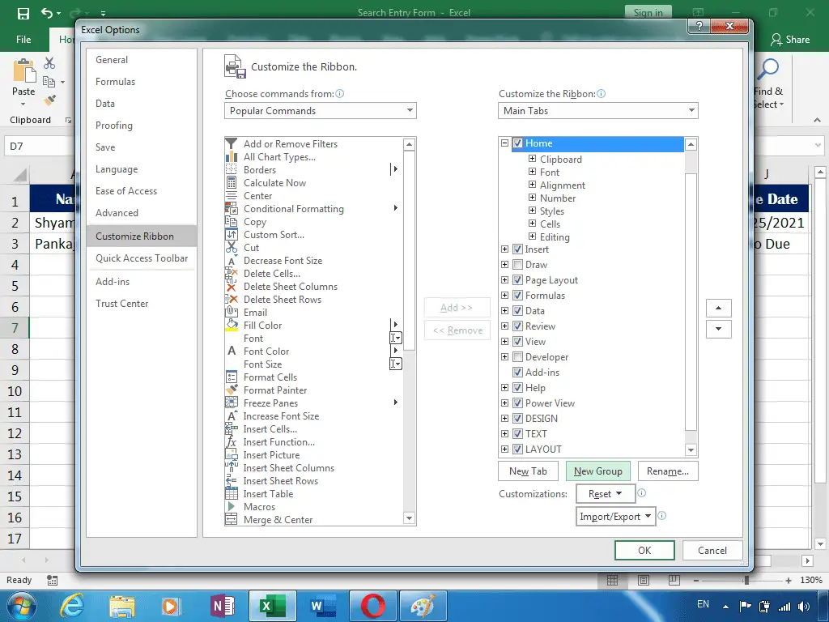The width and height of the screenshot is (829, 622).
Task: Enable the Draw tab checkbox
Action: coord(517,265)
